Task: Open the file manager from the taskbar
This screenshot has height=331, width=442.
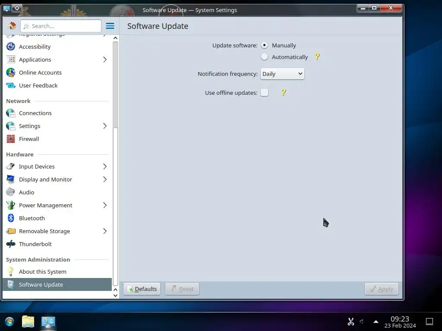Action: [28, 322]
